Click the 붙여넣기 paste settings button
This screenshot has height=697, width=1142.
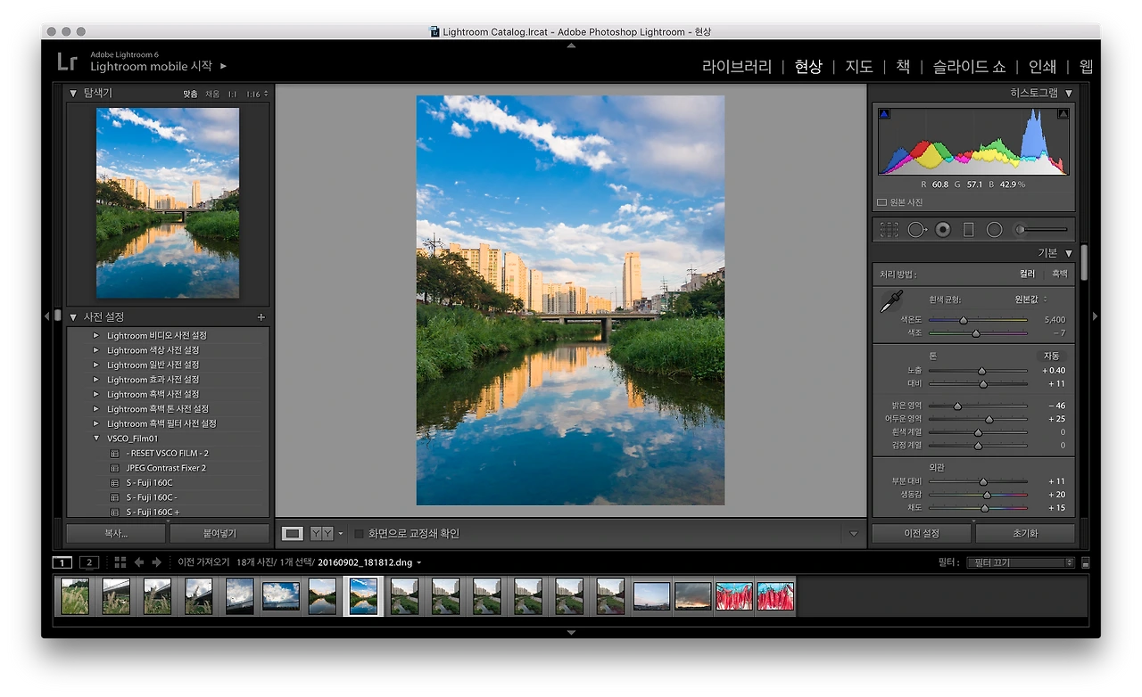click(219, 534)
